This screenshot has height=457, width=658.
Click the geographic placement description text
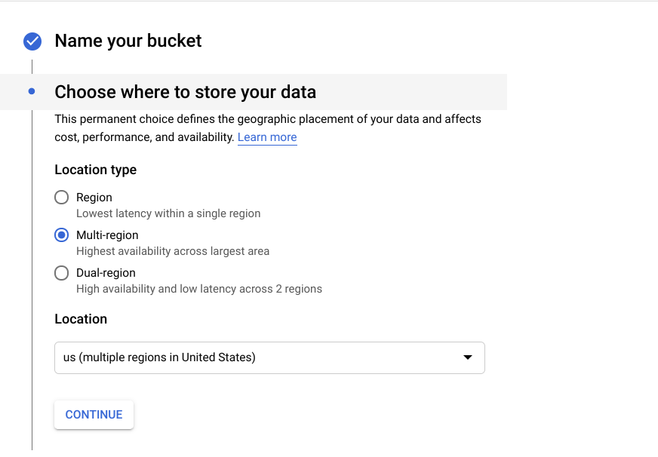coord(267,127)
